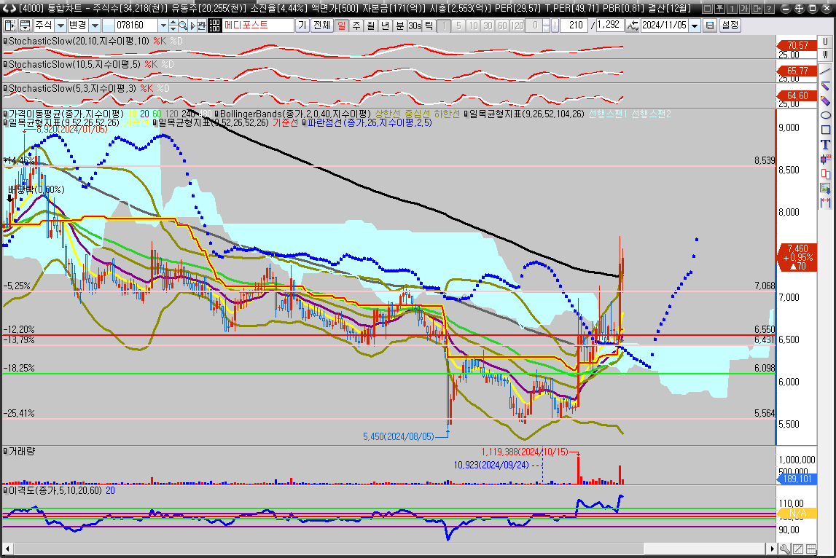Click the 이격도(종가,5,10,20,60) label
Viewport: 836px width, 558px height.
[55, 490]
